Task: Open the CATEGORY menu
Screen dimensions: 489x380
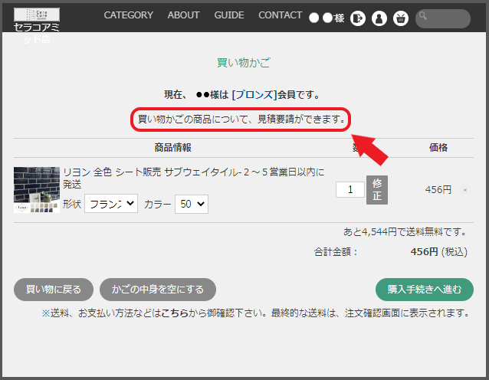Action: point(128,15)
